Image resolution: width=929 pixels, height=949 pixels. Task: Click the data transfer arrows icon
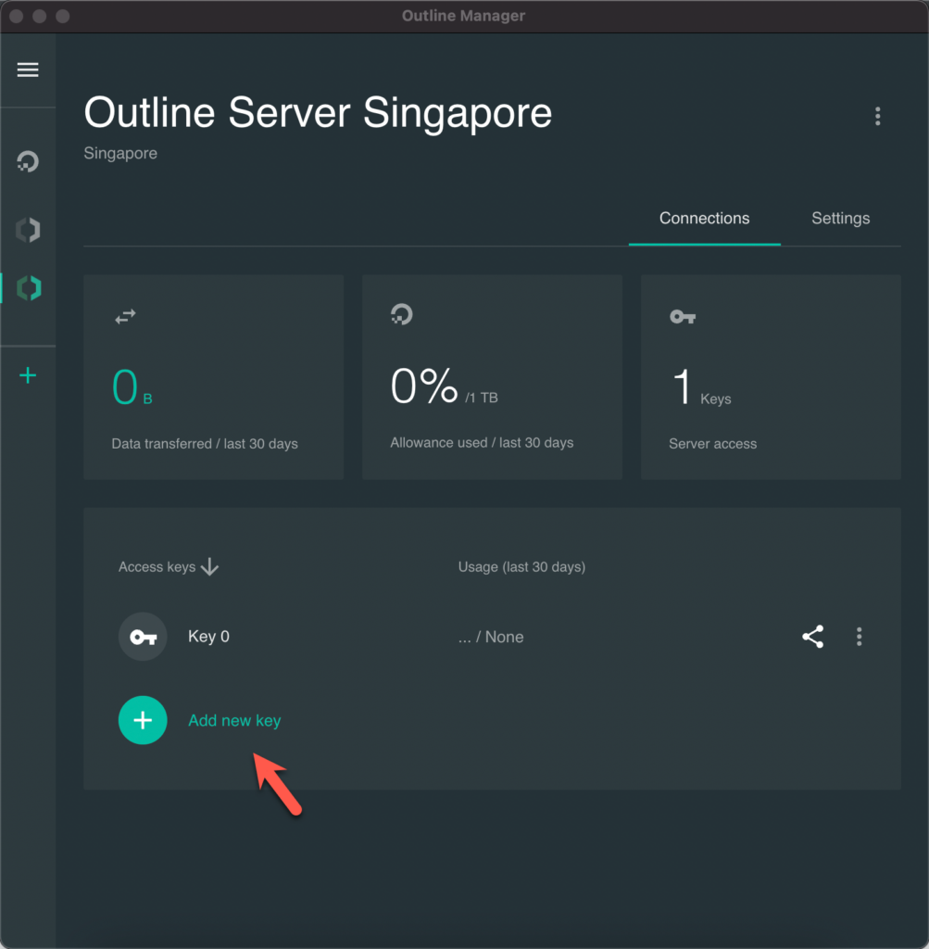click(125, 316)
